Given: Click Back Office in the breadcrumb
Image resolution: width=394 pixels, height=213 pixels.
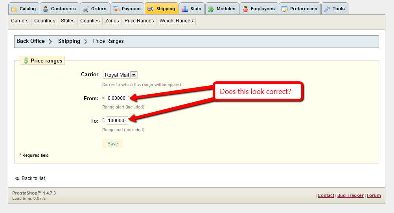Looking at the screenshot, I should [x=31, y=41].
